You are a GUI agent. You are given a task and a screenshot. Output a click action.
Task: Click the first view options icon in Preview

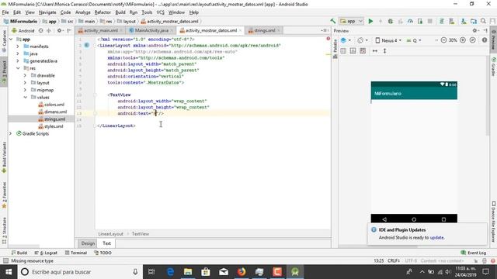[343, 51]
